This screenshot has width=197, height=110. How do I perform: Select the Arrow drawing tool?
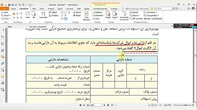(x=66, y=15)
